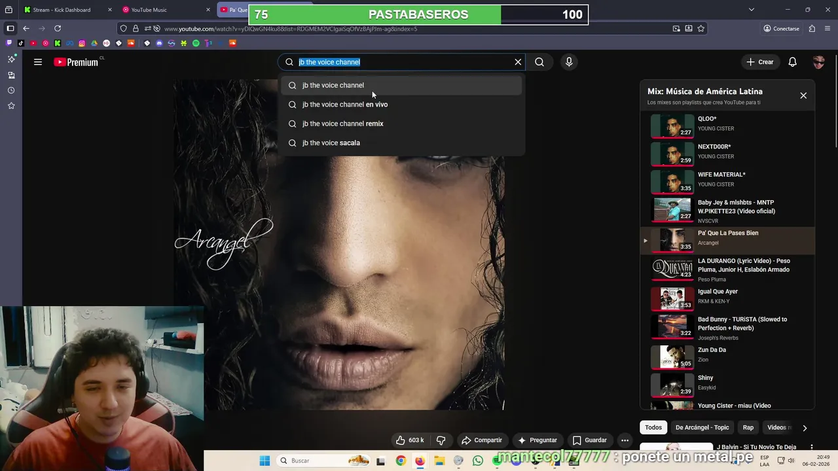Select suggestion 'jb the voice sacala'
This screenshot has height=471, width=838.
(402, 143)
